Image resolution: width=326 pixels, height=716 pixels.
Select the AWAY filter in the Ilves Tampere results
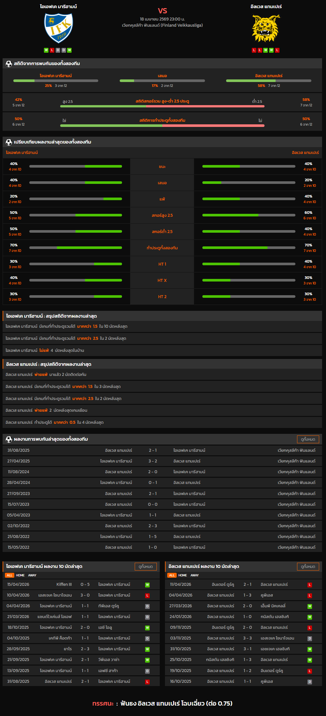195,575
